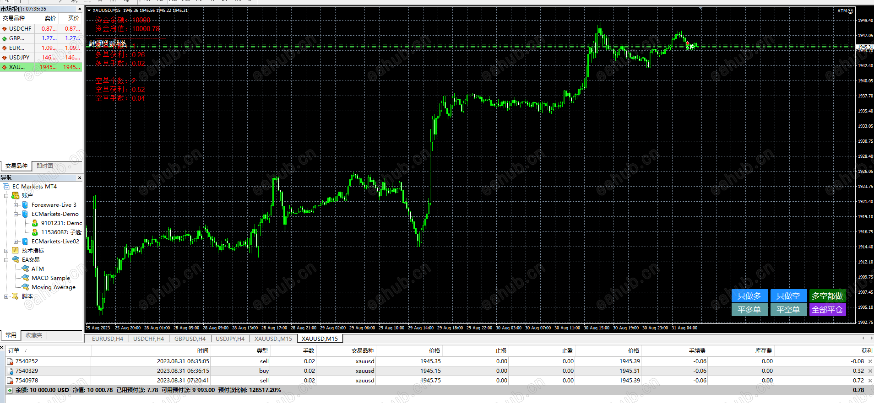This screenshot has height=403, width=874.
Task: Click the order icon for ticket 7540329
Action: (10, 371)
